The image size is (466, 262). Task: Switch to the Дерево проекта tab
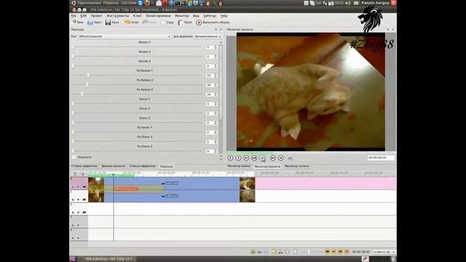pyautogui.click(x=114, y=166)
